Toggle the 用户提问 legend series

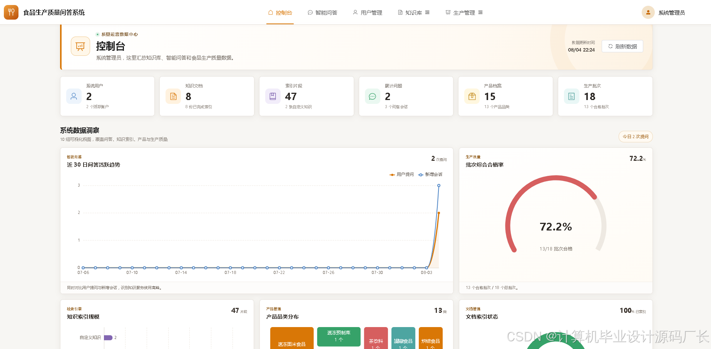402,174
